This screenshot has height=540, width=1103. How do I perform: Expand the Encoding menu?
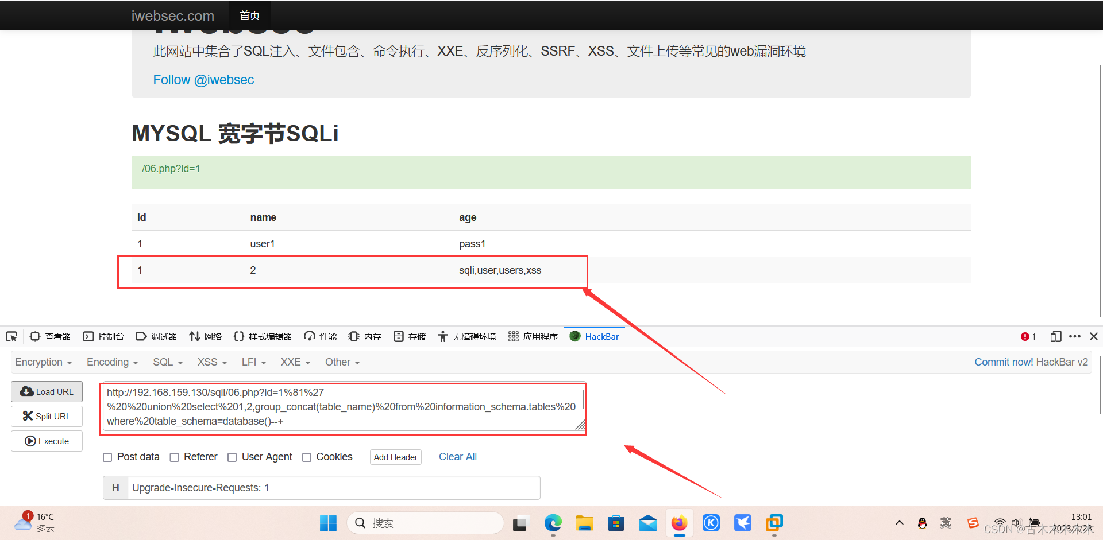(x=111, y=362)
